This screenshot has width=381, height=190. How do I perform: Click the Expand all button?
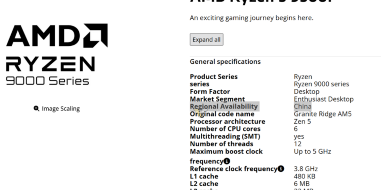206,39
